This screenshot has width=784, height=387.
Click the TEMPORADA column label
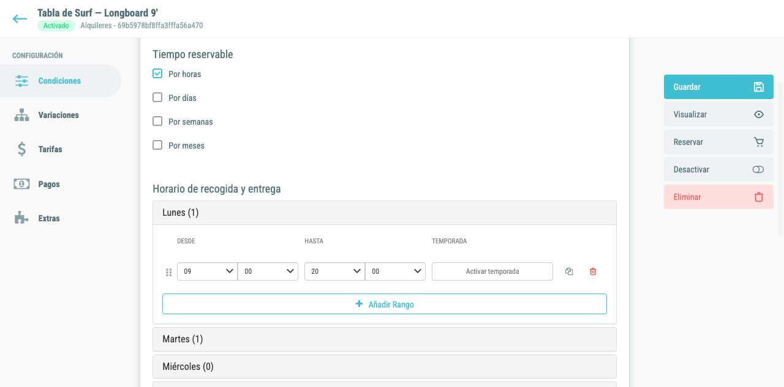coord(450,241)
